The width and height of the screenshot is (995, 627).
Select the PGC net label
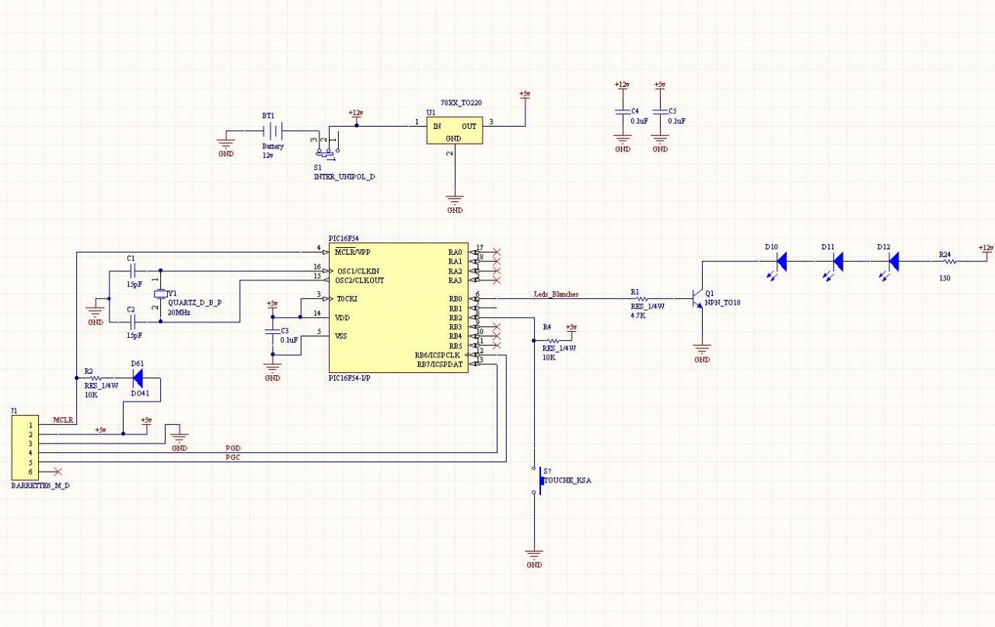coord(232,458)
